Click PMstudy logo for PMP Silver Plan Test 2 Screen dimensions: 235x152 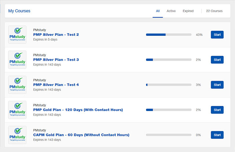tap(17, 35)
